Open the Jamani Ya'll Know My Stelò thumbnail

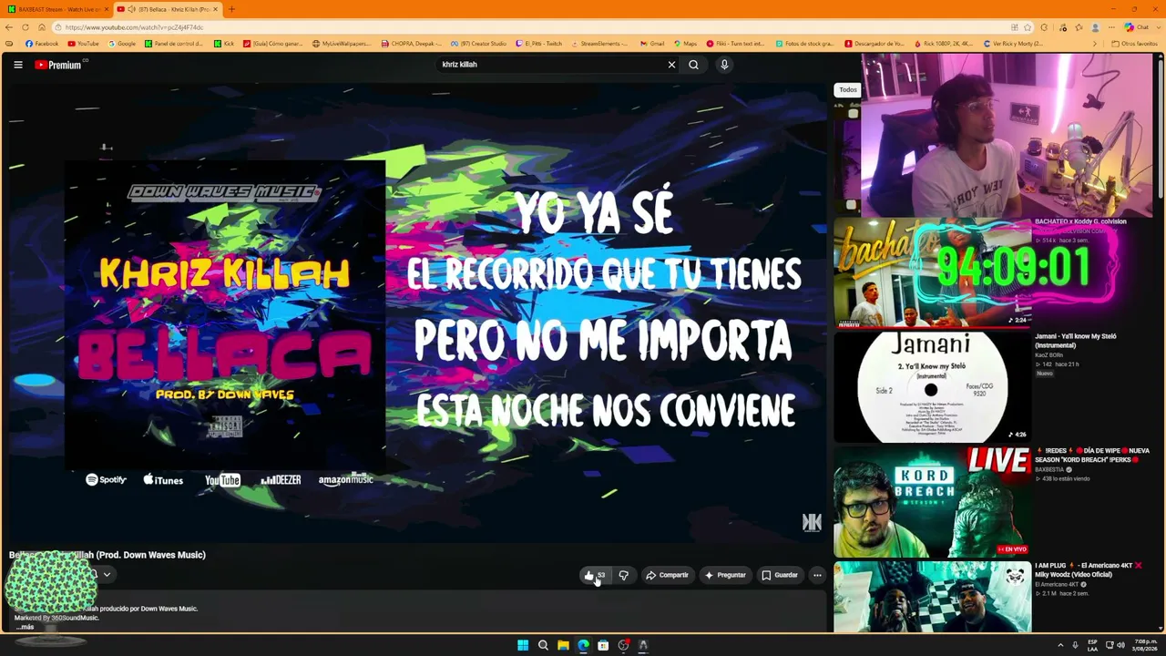932,387
